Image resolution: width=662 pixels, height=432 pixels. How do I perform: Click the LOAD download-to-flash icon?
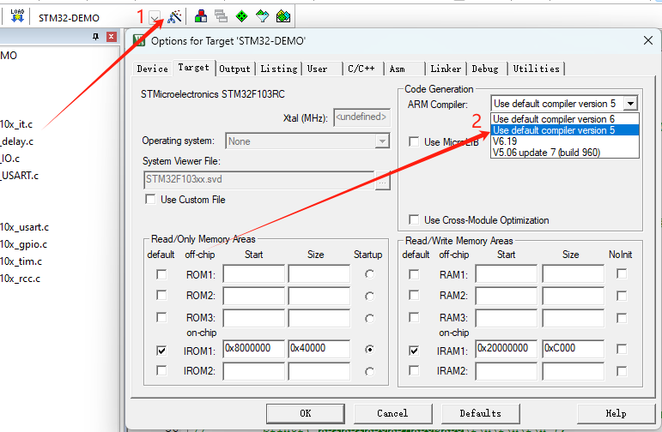[17, 16]
